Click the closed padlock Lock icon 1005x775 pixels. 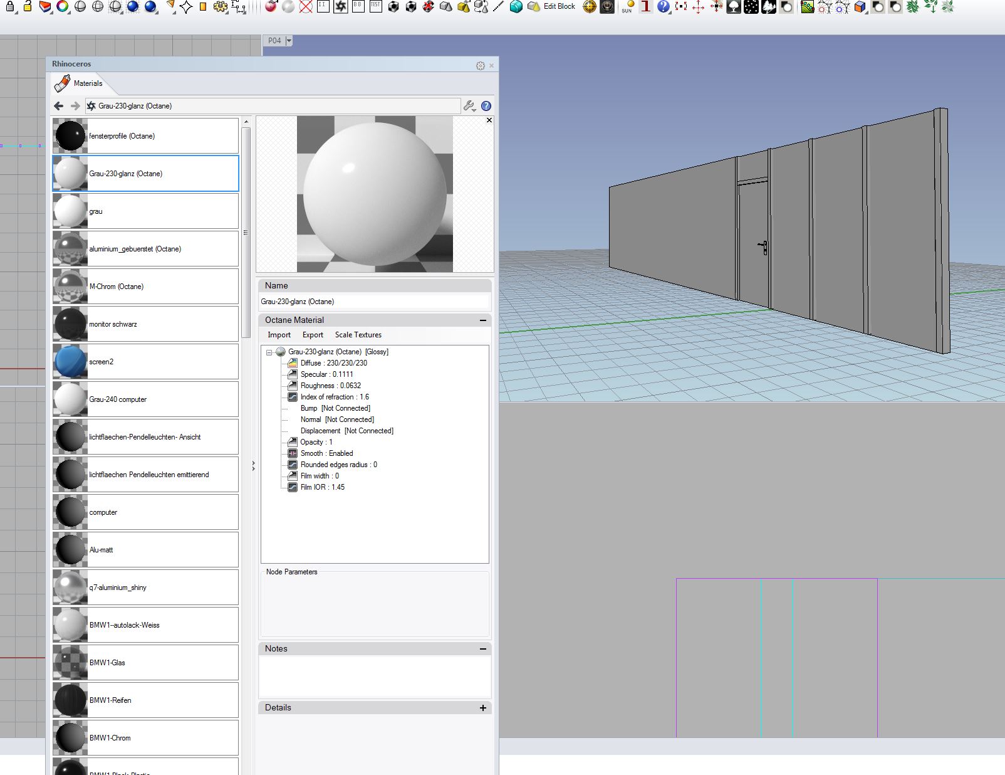(x=9, y=7)
